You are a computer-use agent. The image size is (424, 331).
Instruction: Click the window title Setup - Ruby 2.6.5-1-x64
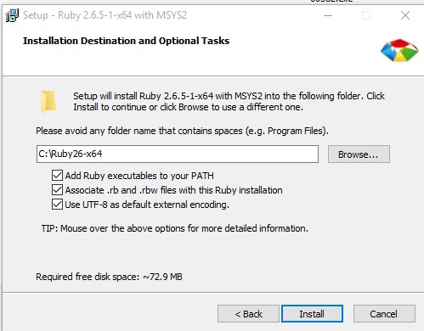coord(105,15)
